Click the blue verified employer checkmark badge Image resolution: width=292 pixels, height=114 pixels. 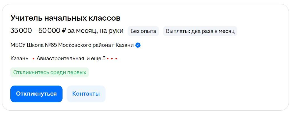tap(138, 45)
